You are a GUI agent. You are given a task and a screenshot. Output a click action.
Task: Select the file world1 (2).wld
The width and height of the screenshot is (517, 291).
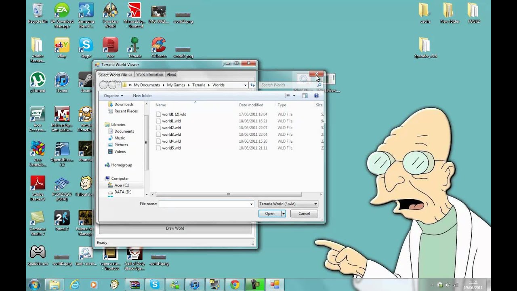click(172, 114)
